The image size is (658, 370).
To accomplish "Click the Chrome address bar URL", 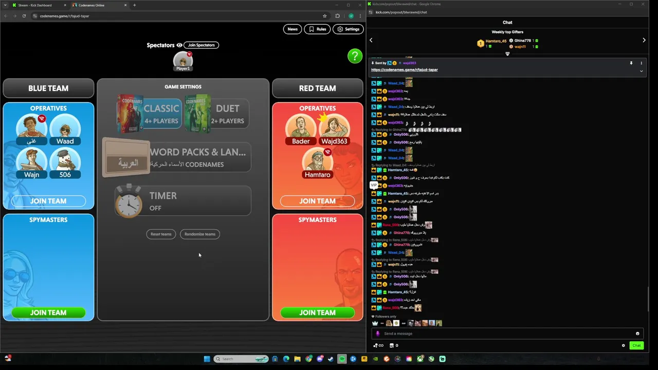I will click(64, 16).
